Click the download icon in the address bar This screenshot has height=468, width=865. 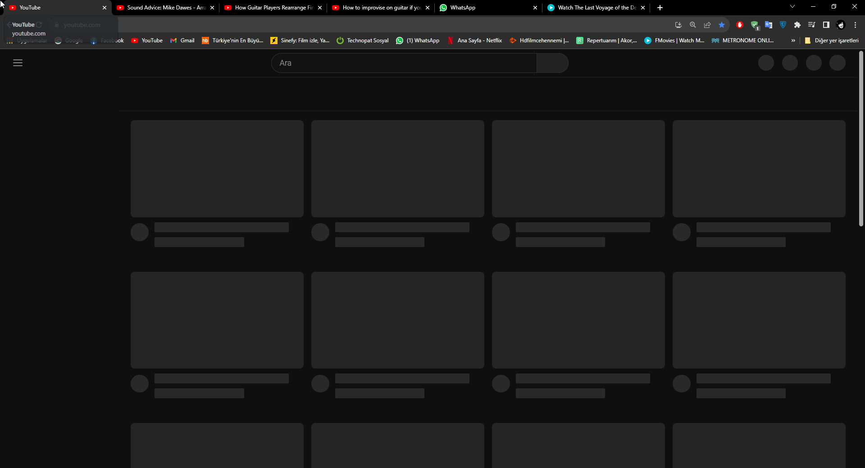click(678, 25)
